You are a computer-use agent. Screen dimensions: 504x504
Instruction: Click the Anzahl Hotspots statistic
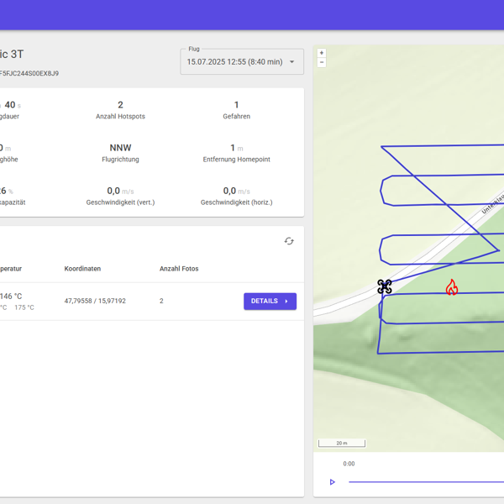pyautogui.click(x=120, y=110)
